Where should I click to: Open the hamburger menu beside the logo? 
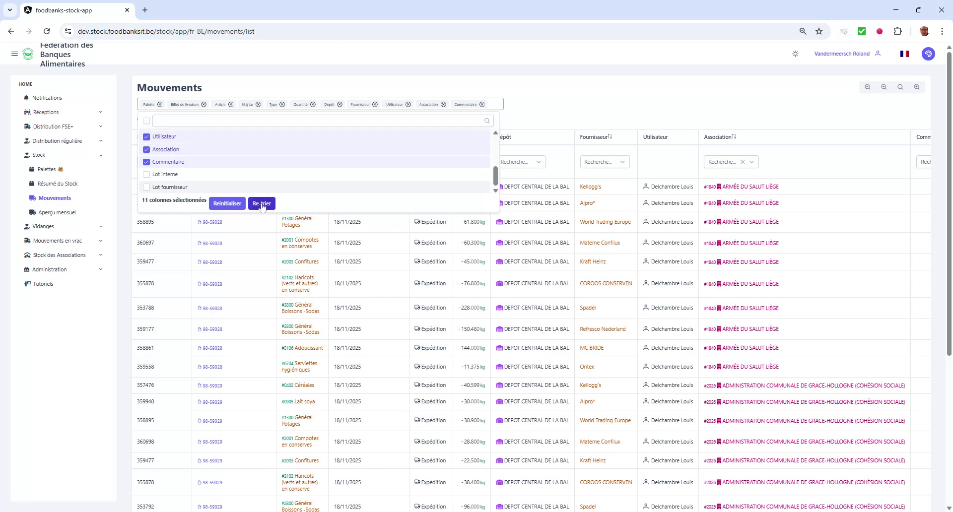pyautogui.click(x=14, y=54)
